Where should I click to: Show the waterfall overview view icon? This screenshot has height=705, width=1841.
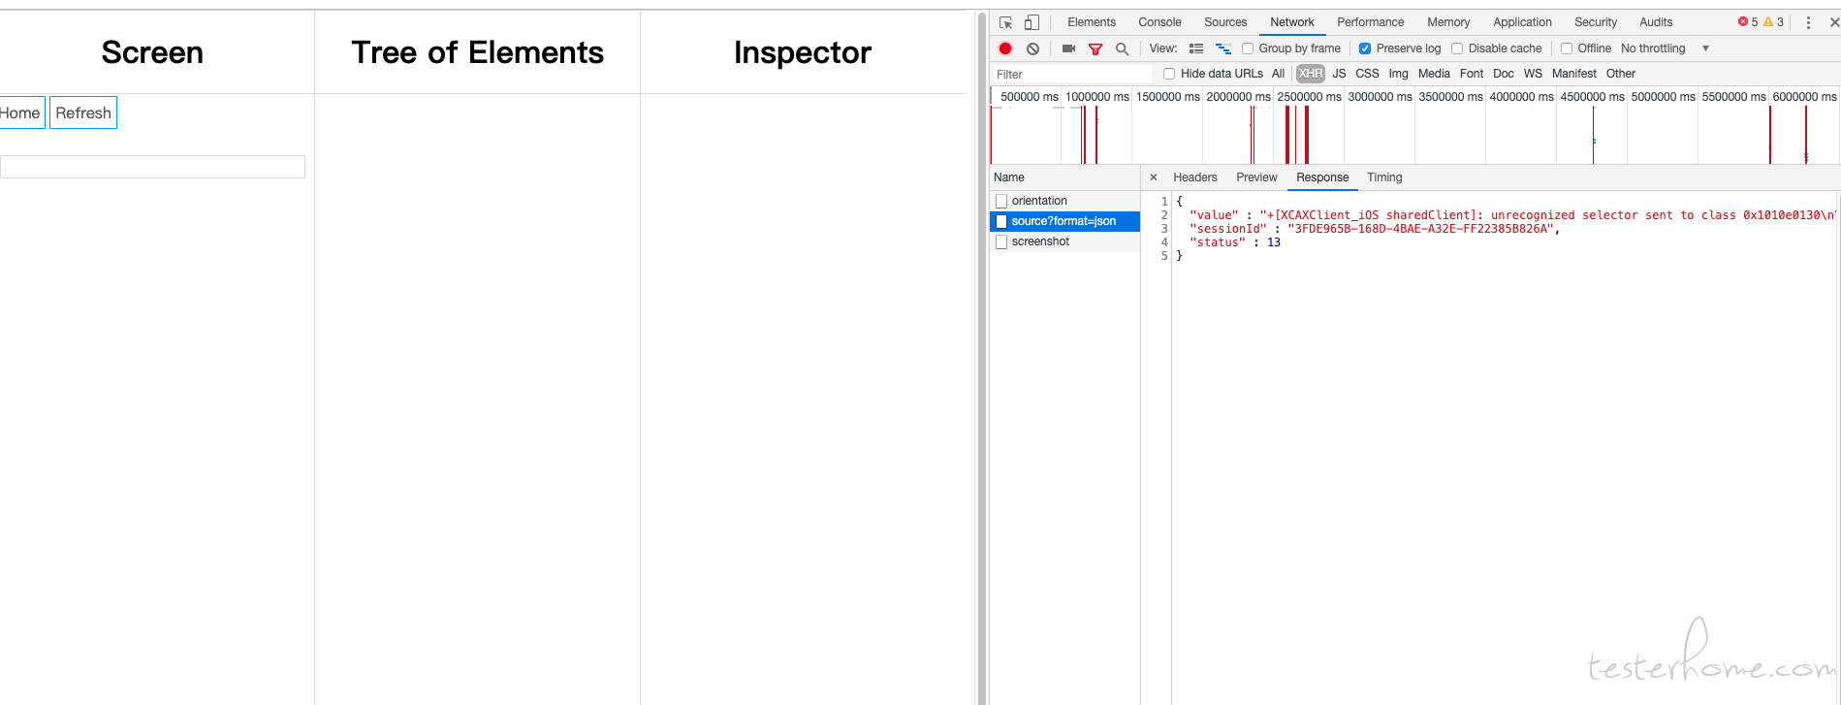click(x=1223, y=48)
